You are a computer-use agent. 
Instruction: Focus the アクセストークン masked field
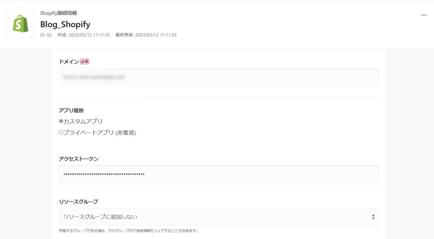point(218,174)
